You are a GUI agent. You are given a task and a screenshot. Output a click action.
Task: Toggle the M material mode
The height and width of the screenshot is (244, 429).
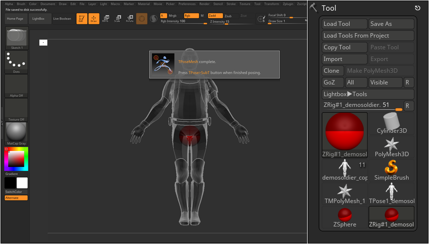click(x=202, y=16)
